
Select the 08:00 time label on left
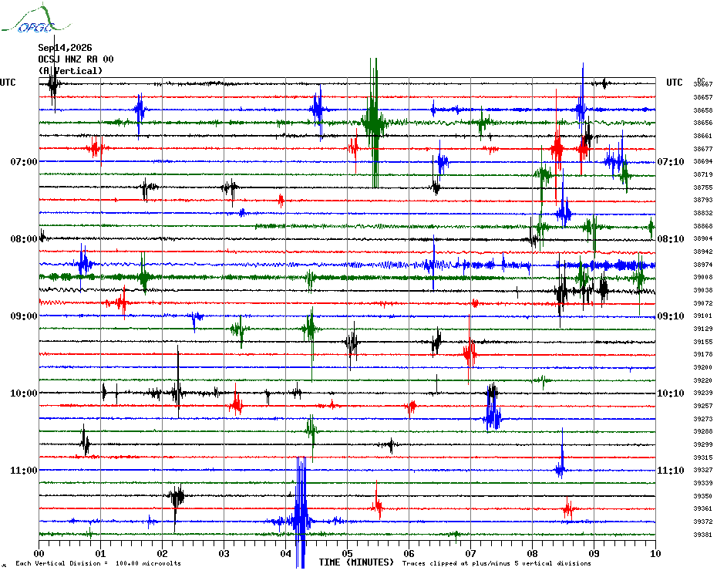click(24, 239)
